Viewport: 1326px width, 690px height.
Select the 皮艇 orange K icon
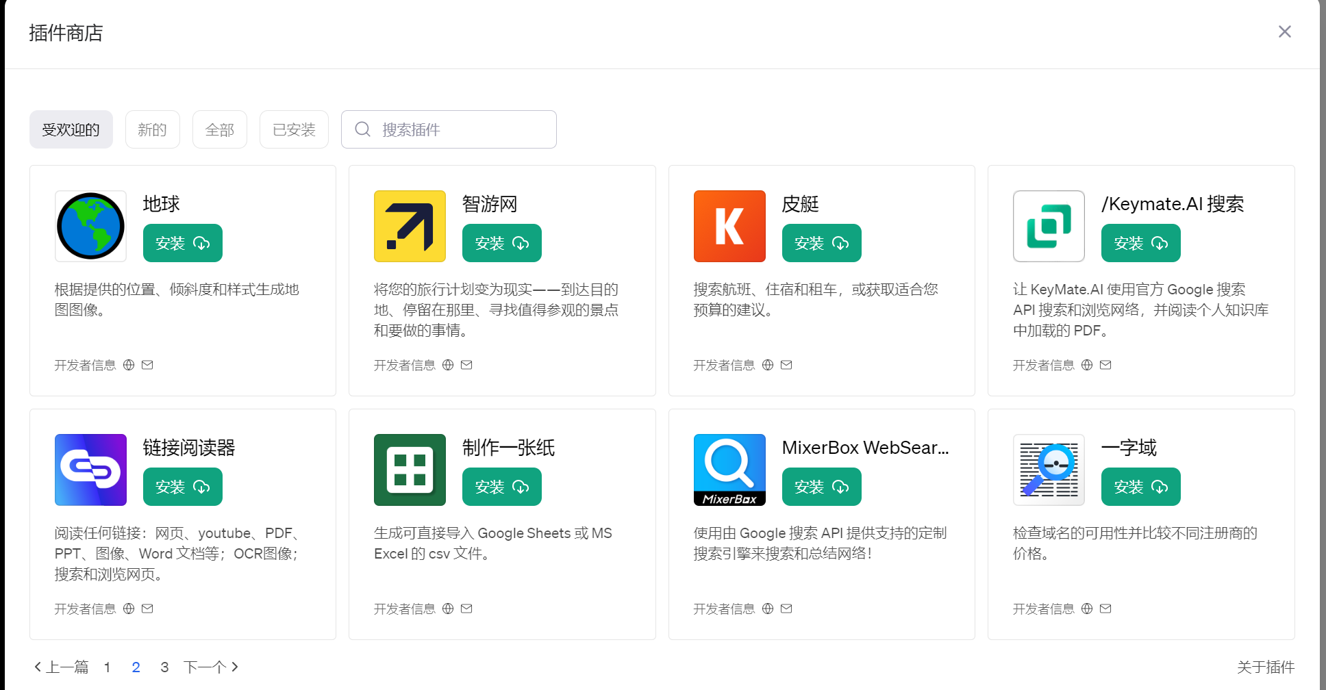(729, 226)
